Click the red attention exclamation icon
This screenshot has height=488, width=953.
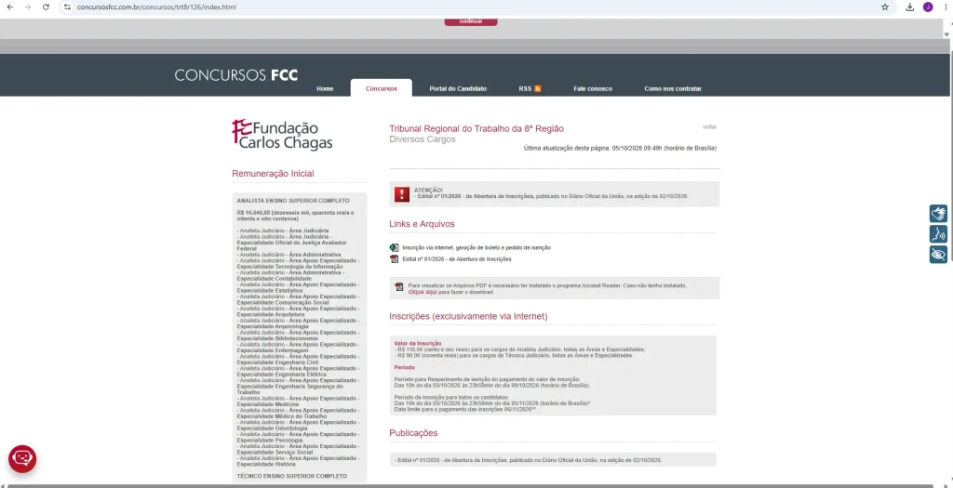click(x=402, y=194)
